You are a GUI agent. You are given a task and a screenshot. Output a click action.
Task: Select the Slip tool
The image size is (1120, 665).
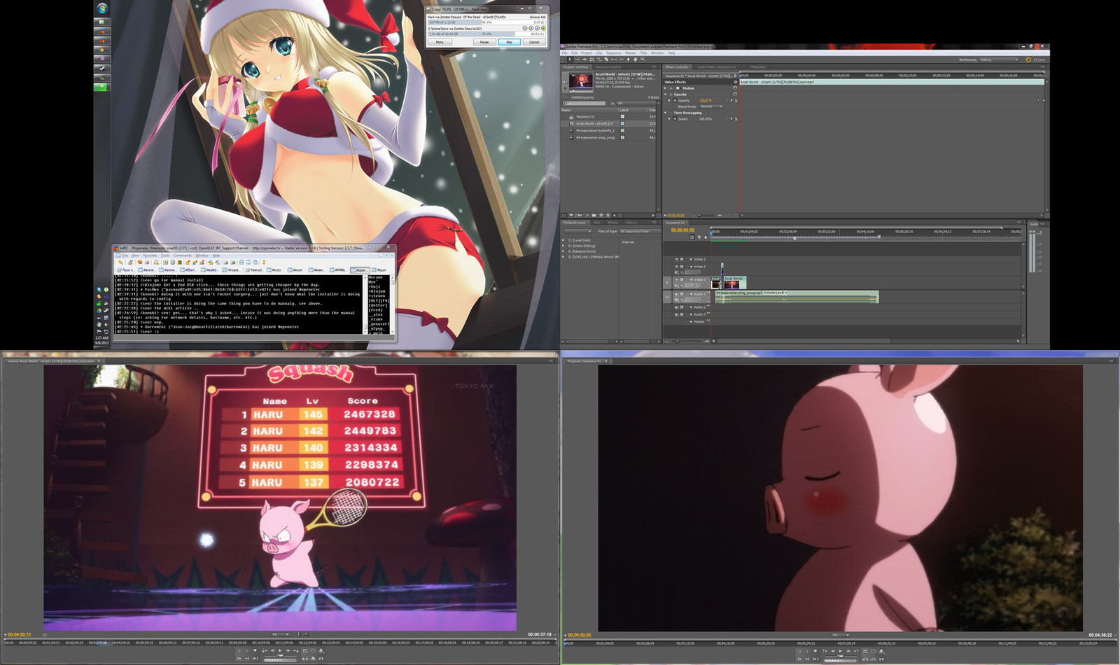(x=614, y=59)
